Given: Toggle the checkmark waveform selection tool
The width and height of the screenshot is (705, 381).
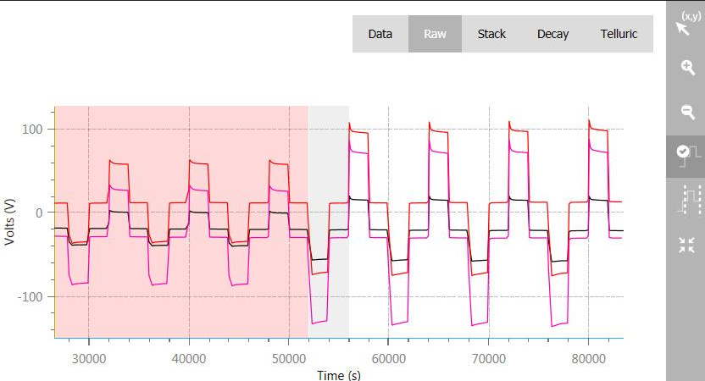Looking at the screenshot, I should (x=685, y=156).
